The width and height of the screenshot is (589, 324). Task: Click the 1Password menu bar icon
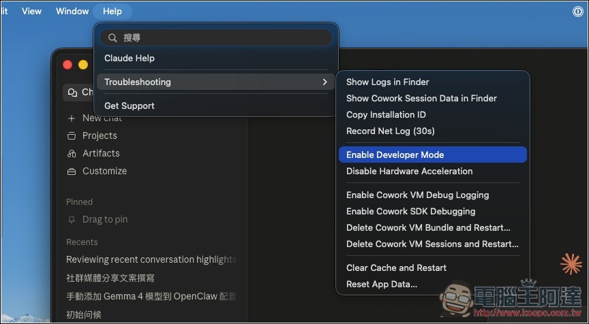pyautogui.click(x=577, y=12)
